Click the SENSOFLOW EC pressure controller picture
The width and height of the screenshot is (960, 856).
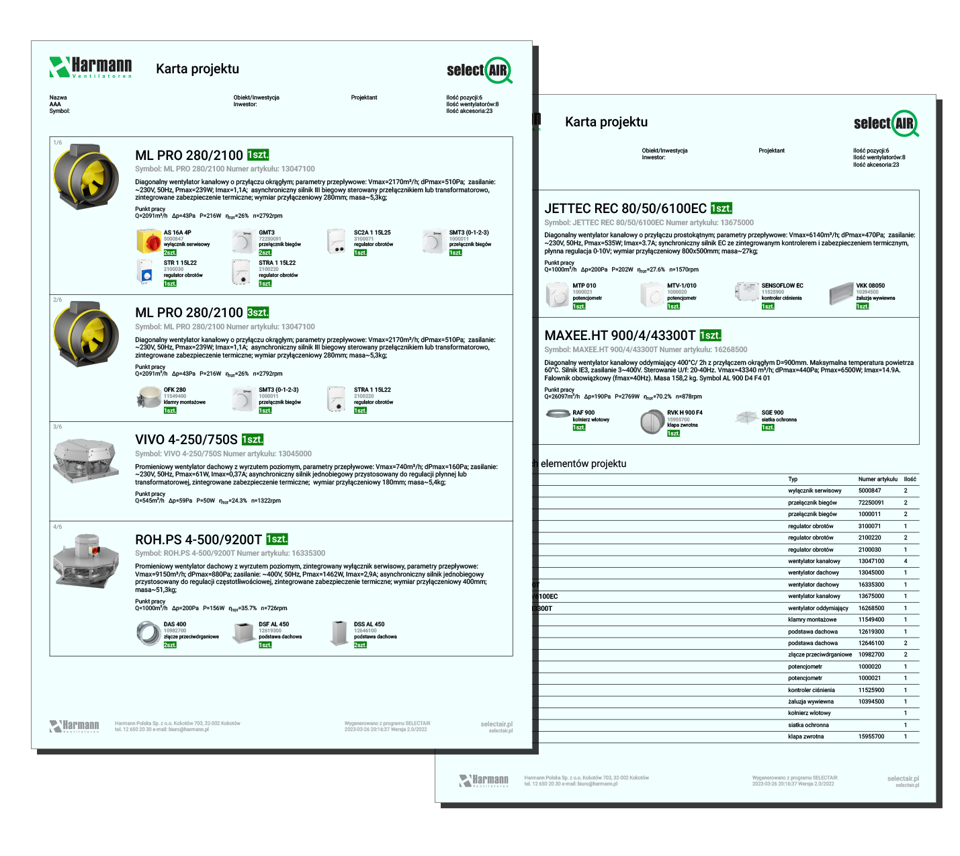746,293
